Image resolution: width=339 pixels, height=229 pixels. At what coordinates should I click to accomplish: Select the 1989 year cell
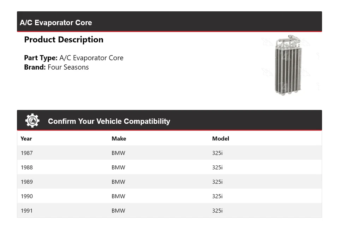pos(26,182)
